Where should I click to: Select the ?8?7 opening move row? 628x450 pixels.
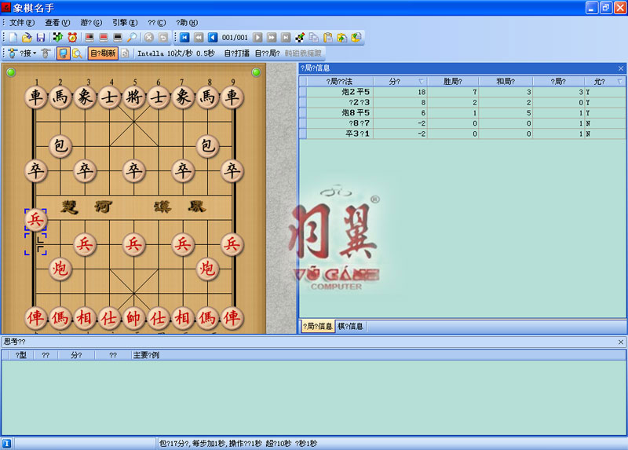click(462, 123)
